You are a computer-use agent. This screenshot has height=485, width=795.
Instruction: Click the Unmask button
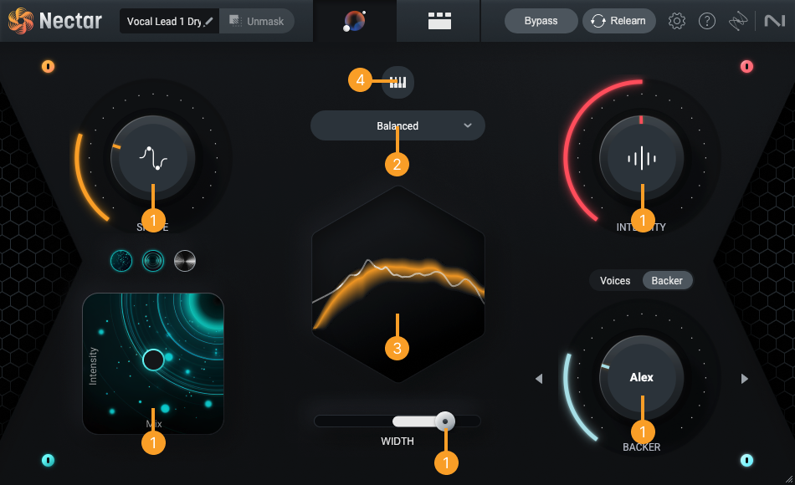tap(257, 21)
